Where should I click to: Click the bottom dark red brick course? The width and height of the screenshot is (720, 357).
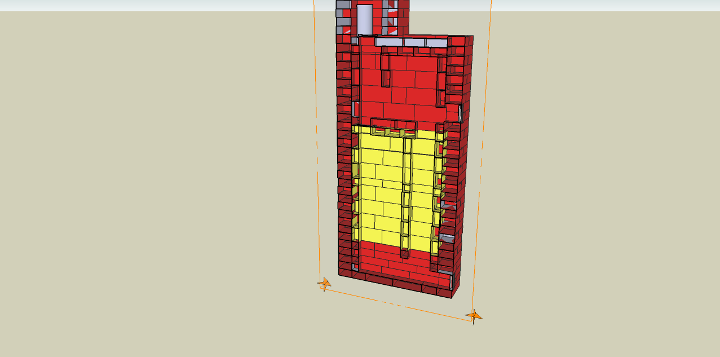pyautogui.click(x=395, y=282)
